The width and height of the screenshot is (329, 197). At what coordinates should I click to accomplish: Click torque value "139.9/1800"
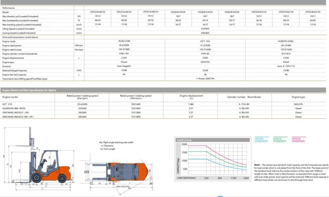coord(124,49)
